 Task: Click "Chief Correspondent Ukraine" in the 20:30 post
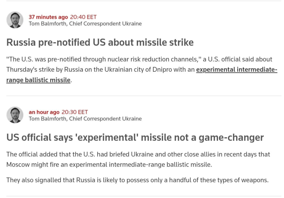click(105, 119)
